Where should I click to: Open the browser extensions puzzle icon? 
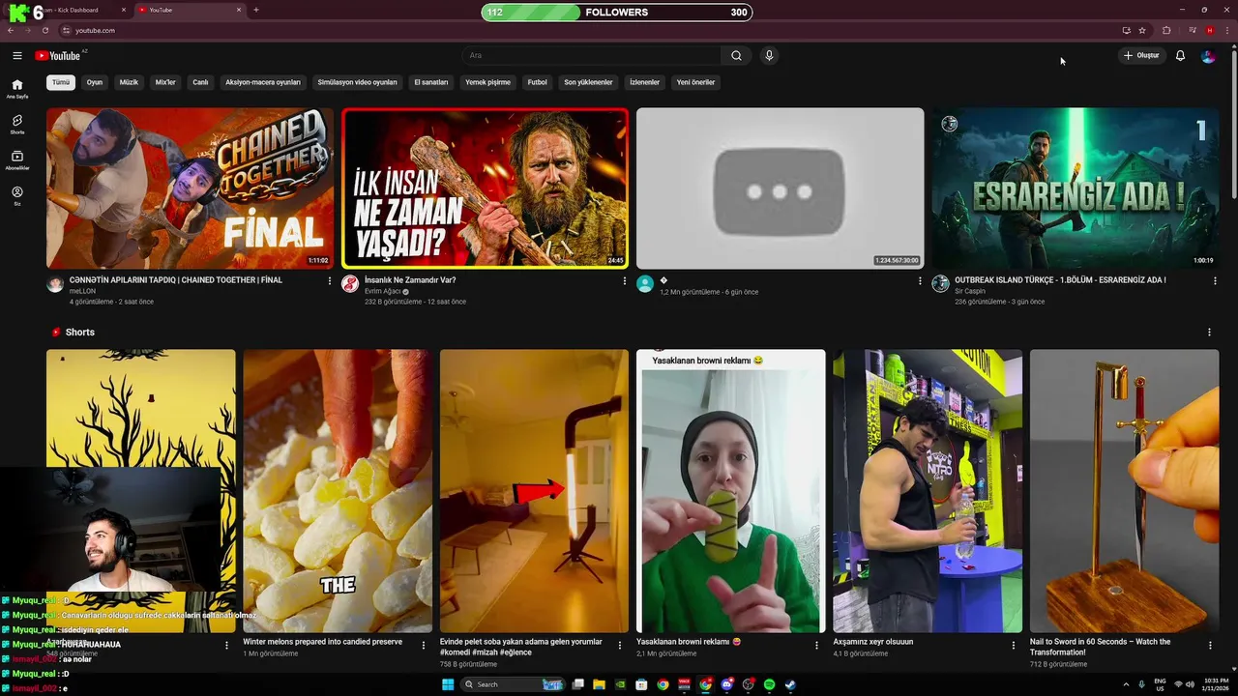pos(1166,30)
